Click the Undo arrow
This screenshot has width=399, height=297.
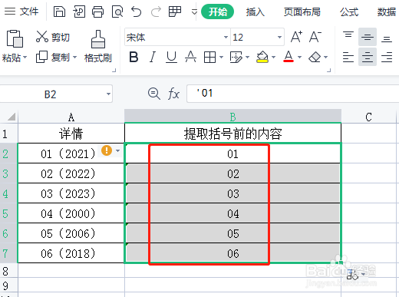tap(136, 12)
